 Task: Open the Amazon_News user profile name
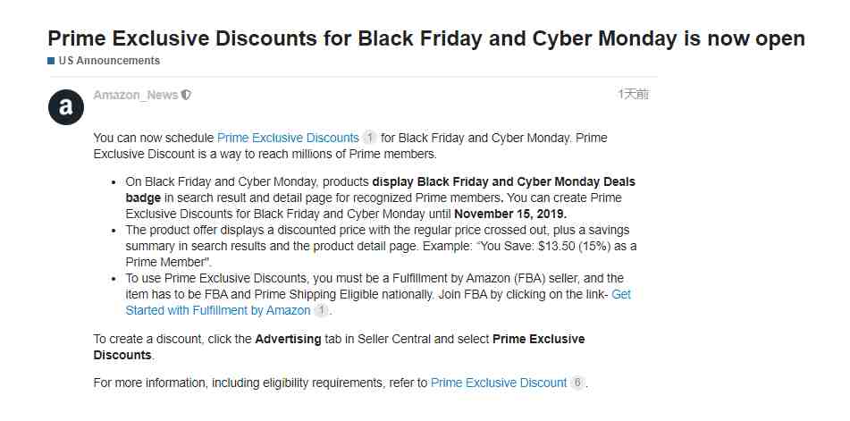[136, 96]
